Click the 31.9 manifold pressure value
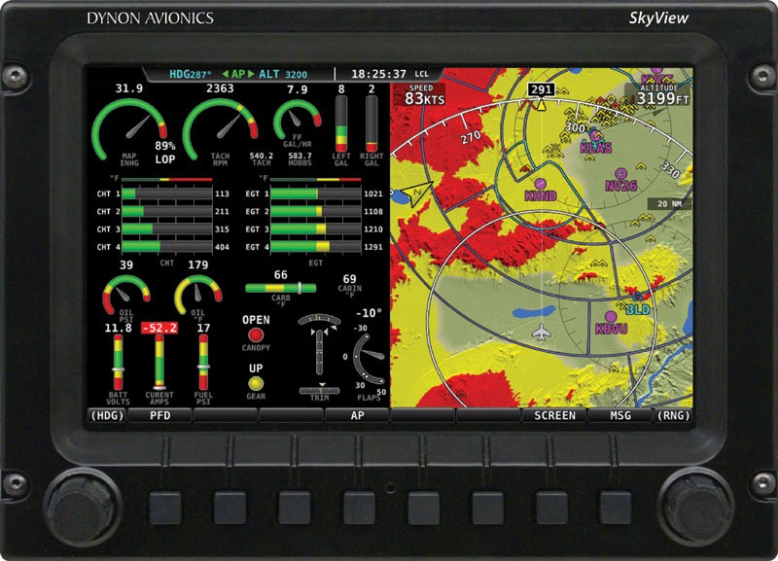 point(129,88)
